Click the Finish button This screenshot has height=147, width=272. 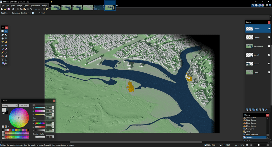click(x=42, y=13)
